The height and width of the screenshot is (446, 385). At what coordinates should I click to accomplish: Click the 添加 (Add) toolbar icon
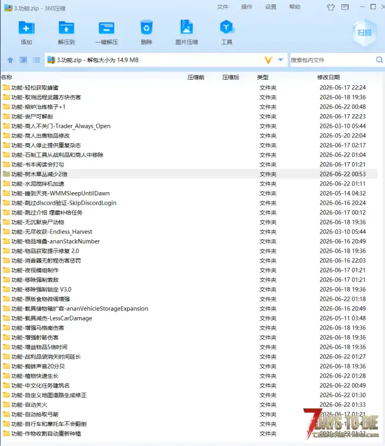coord(26,28)
